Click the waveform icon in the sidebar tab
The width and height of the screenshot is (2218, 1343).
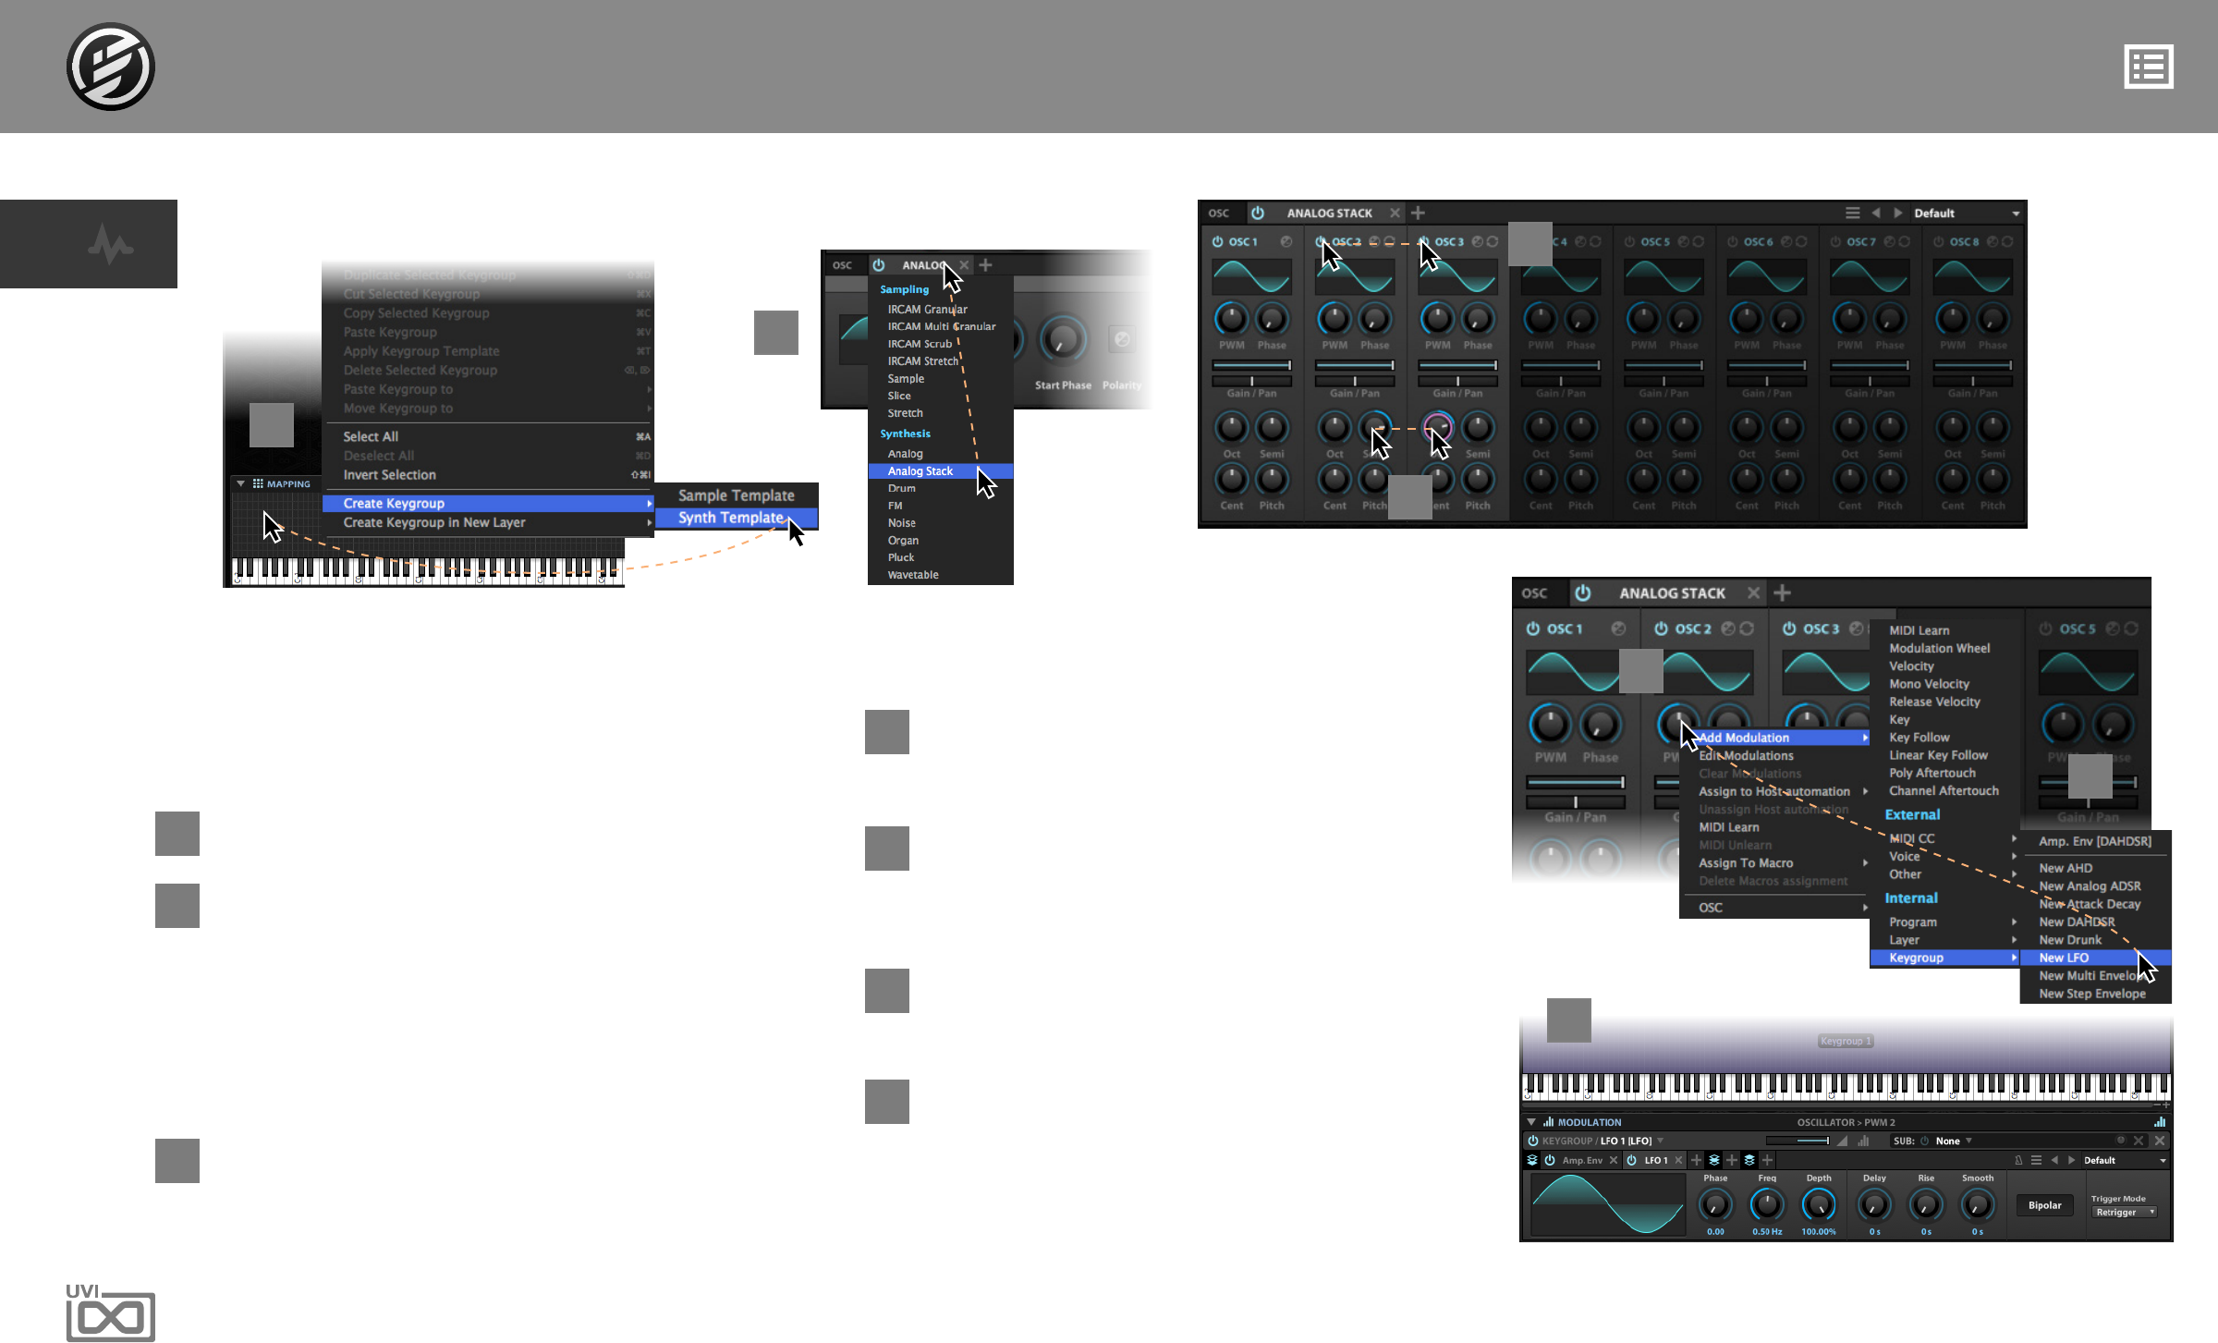[x=110, y=245]
